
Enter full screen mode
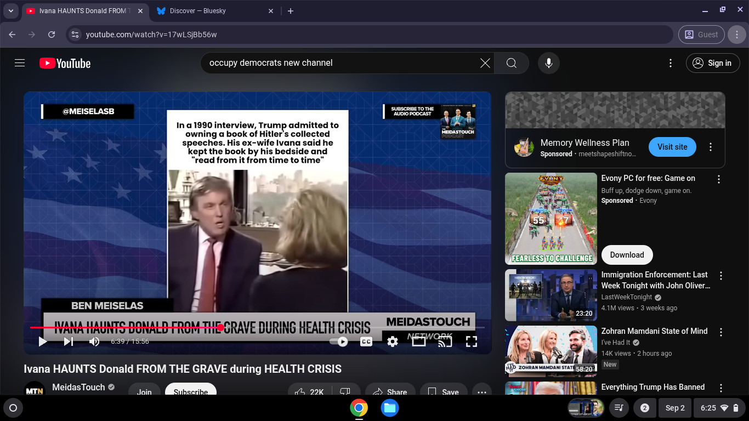[x=471, y=342]
